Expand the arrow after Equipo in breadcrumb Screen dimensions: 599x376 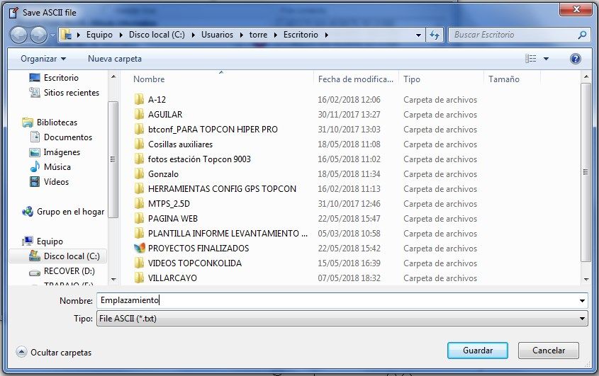pyautogui.click(x=121, y=35)
